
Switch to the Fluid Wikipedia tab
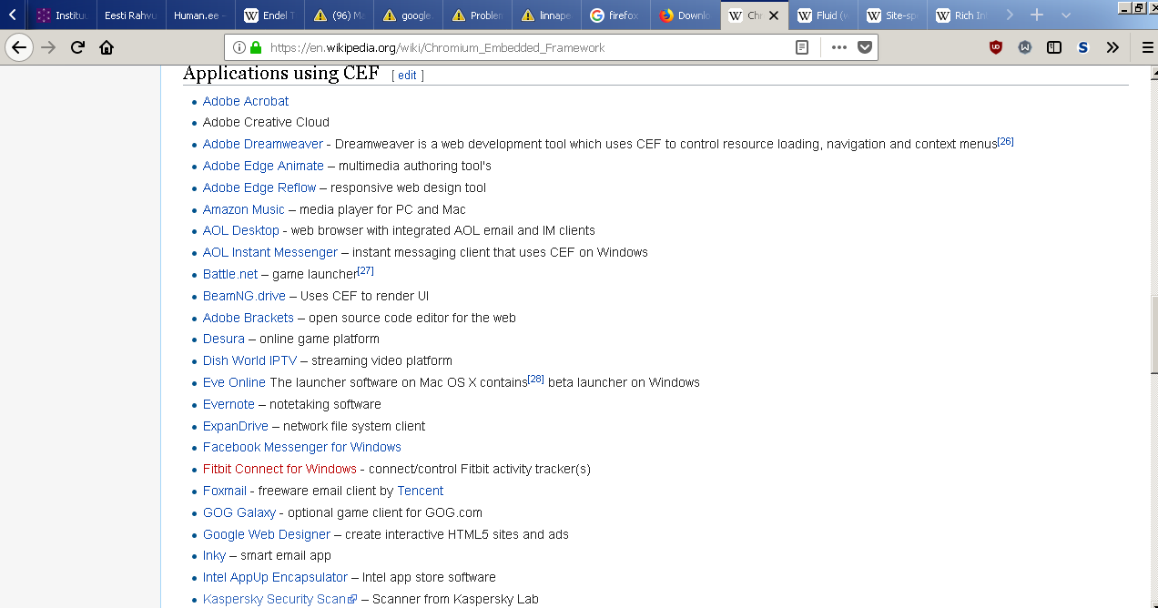coord(823,15)
